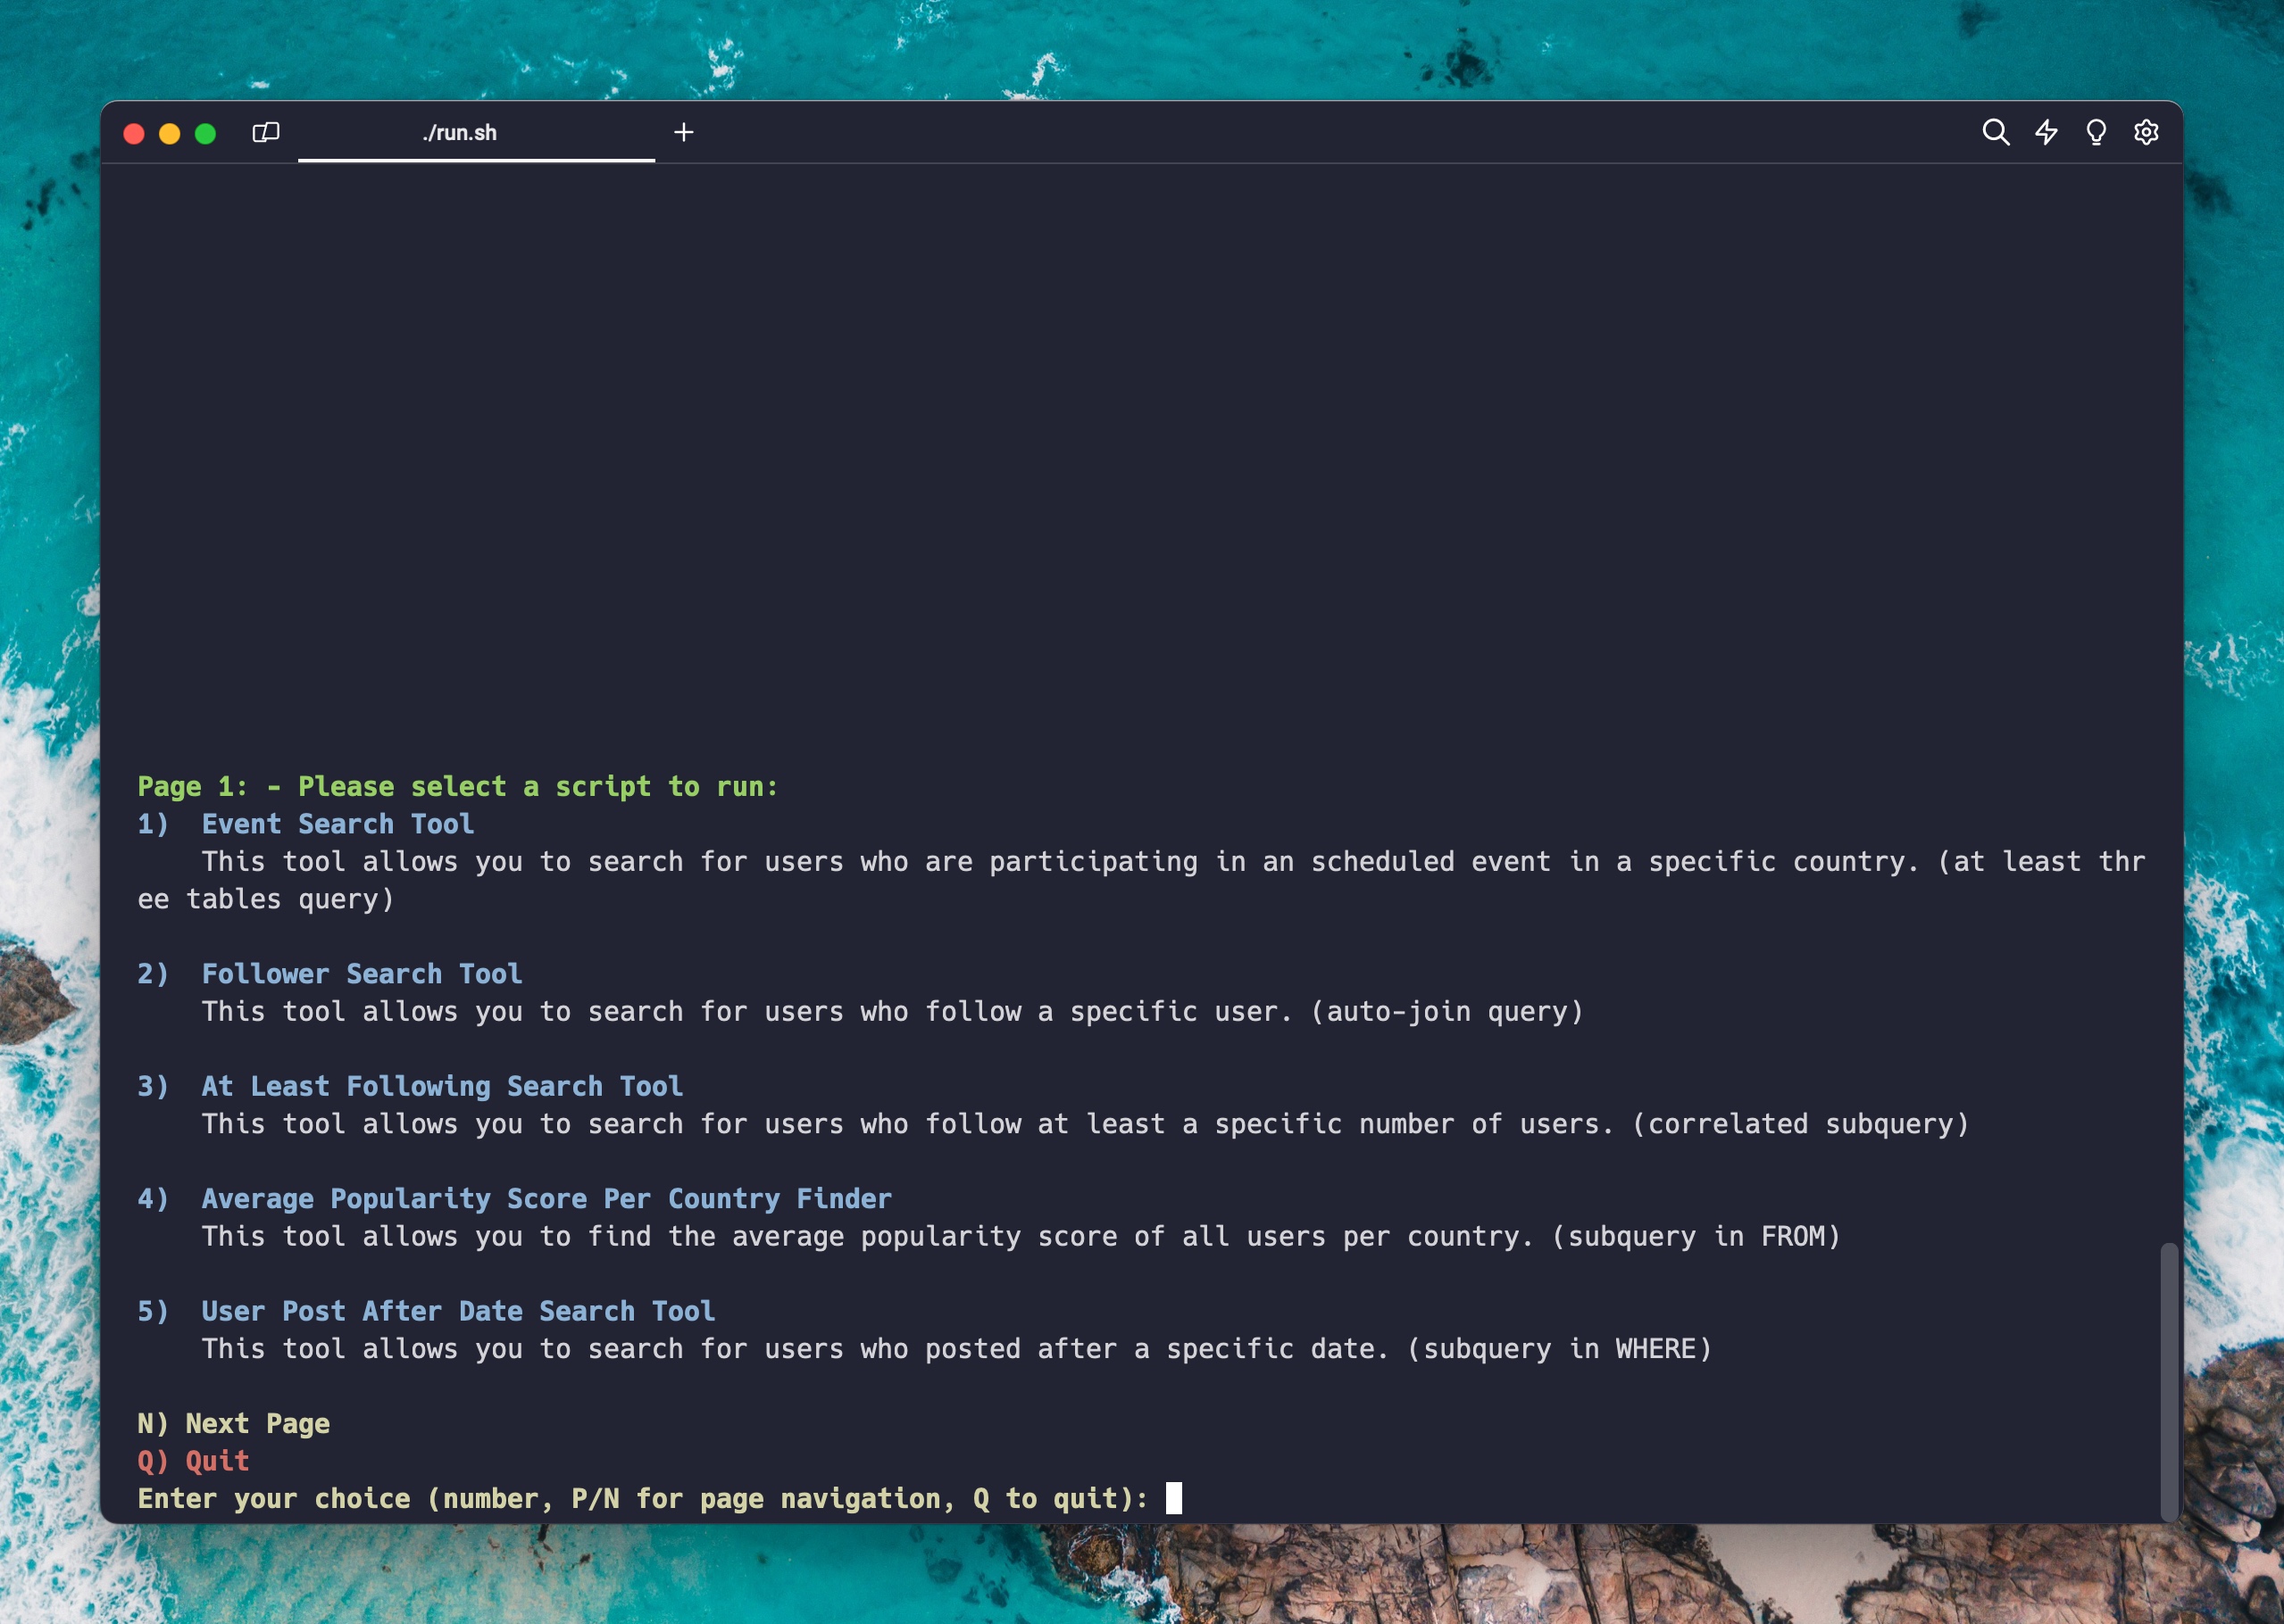Open settings via the gear icon
2284x1624 pixels.
click(x=2146, y=132)
